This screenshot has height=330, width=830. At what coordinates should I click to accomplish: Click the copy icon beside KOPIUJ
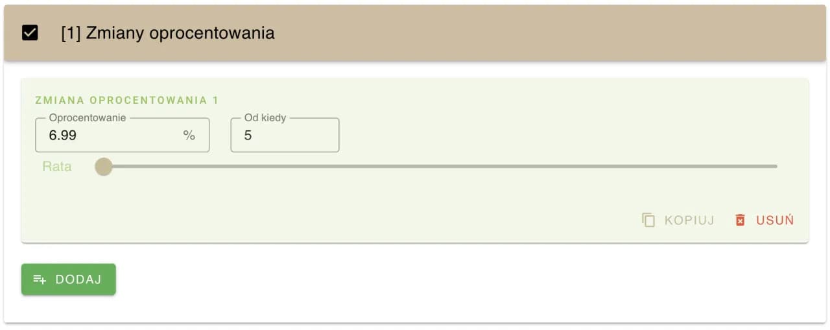pyautogui.click(x=648, y=220)
